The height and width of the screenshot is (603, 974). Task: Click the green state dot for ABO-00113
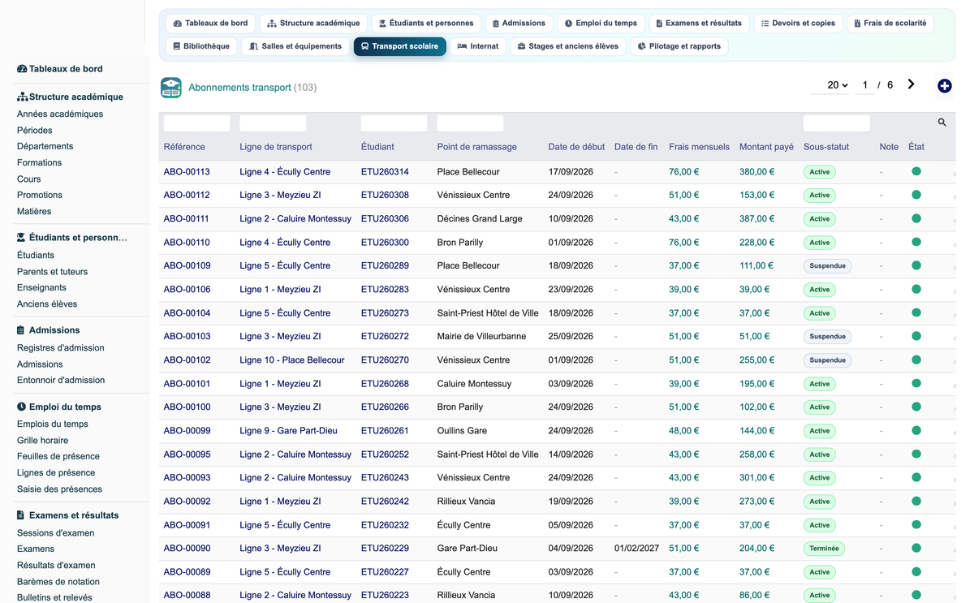click(x=916, y=171)
